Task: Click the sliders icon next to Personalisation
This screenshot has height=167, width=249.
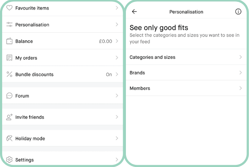Action: tap(10, 25)
